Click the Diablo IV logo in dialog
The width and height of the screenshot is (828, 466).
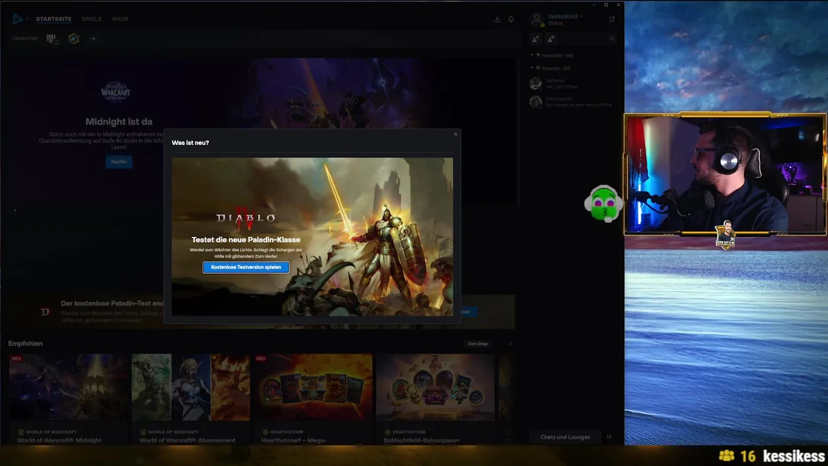[246, 219]
